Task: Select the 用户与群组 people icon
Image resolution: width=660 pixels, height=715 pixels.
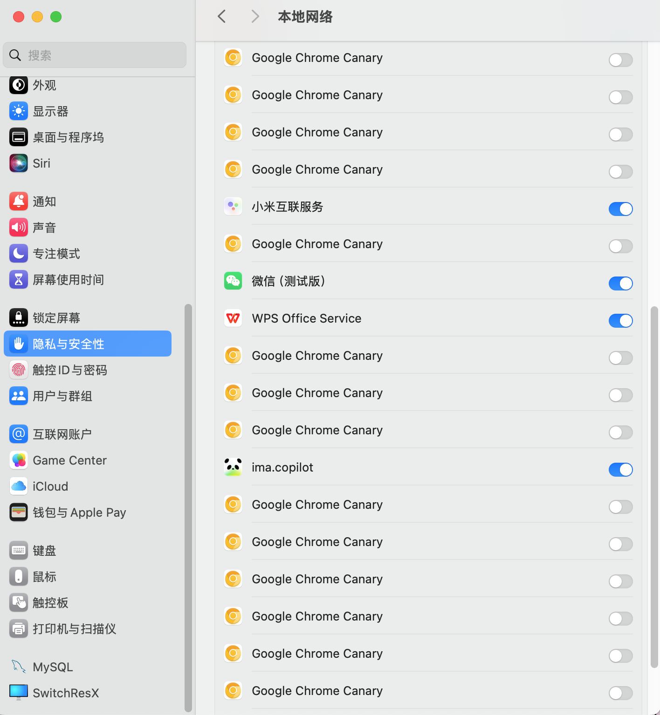Action: click(19, 396)
